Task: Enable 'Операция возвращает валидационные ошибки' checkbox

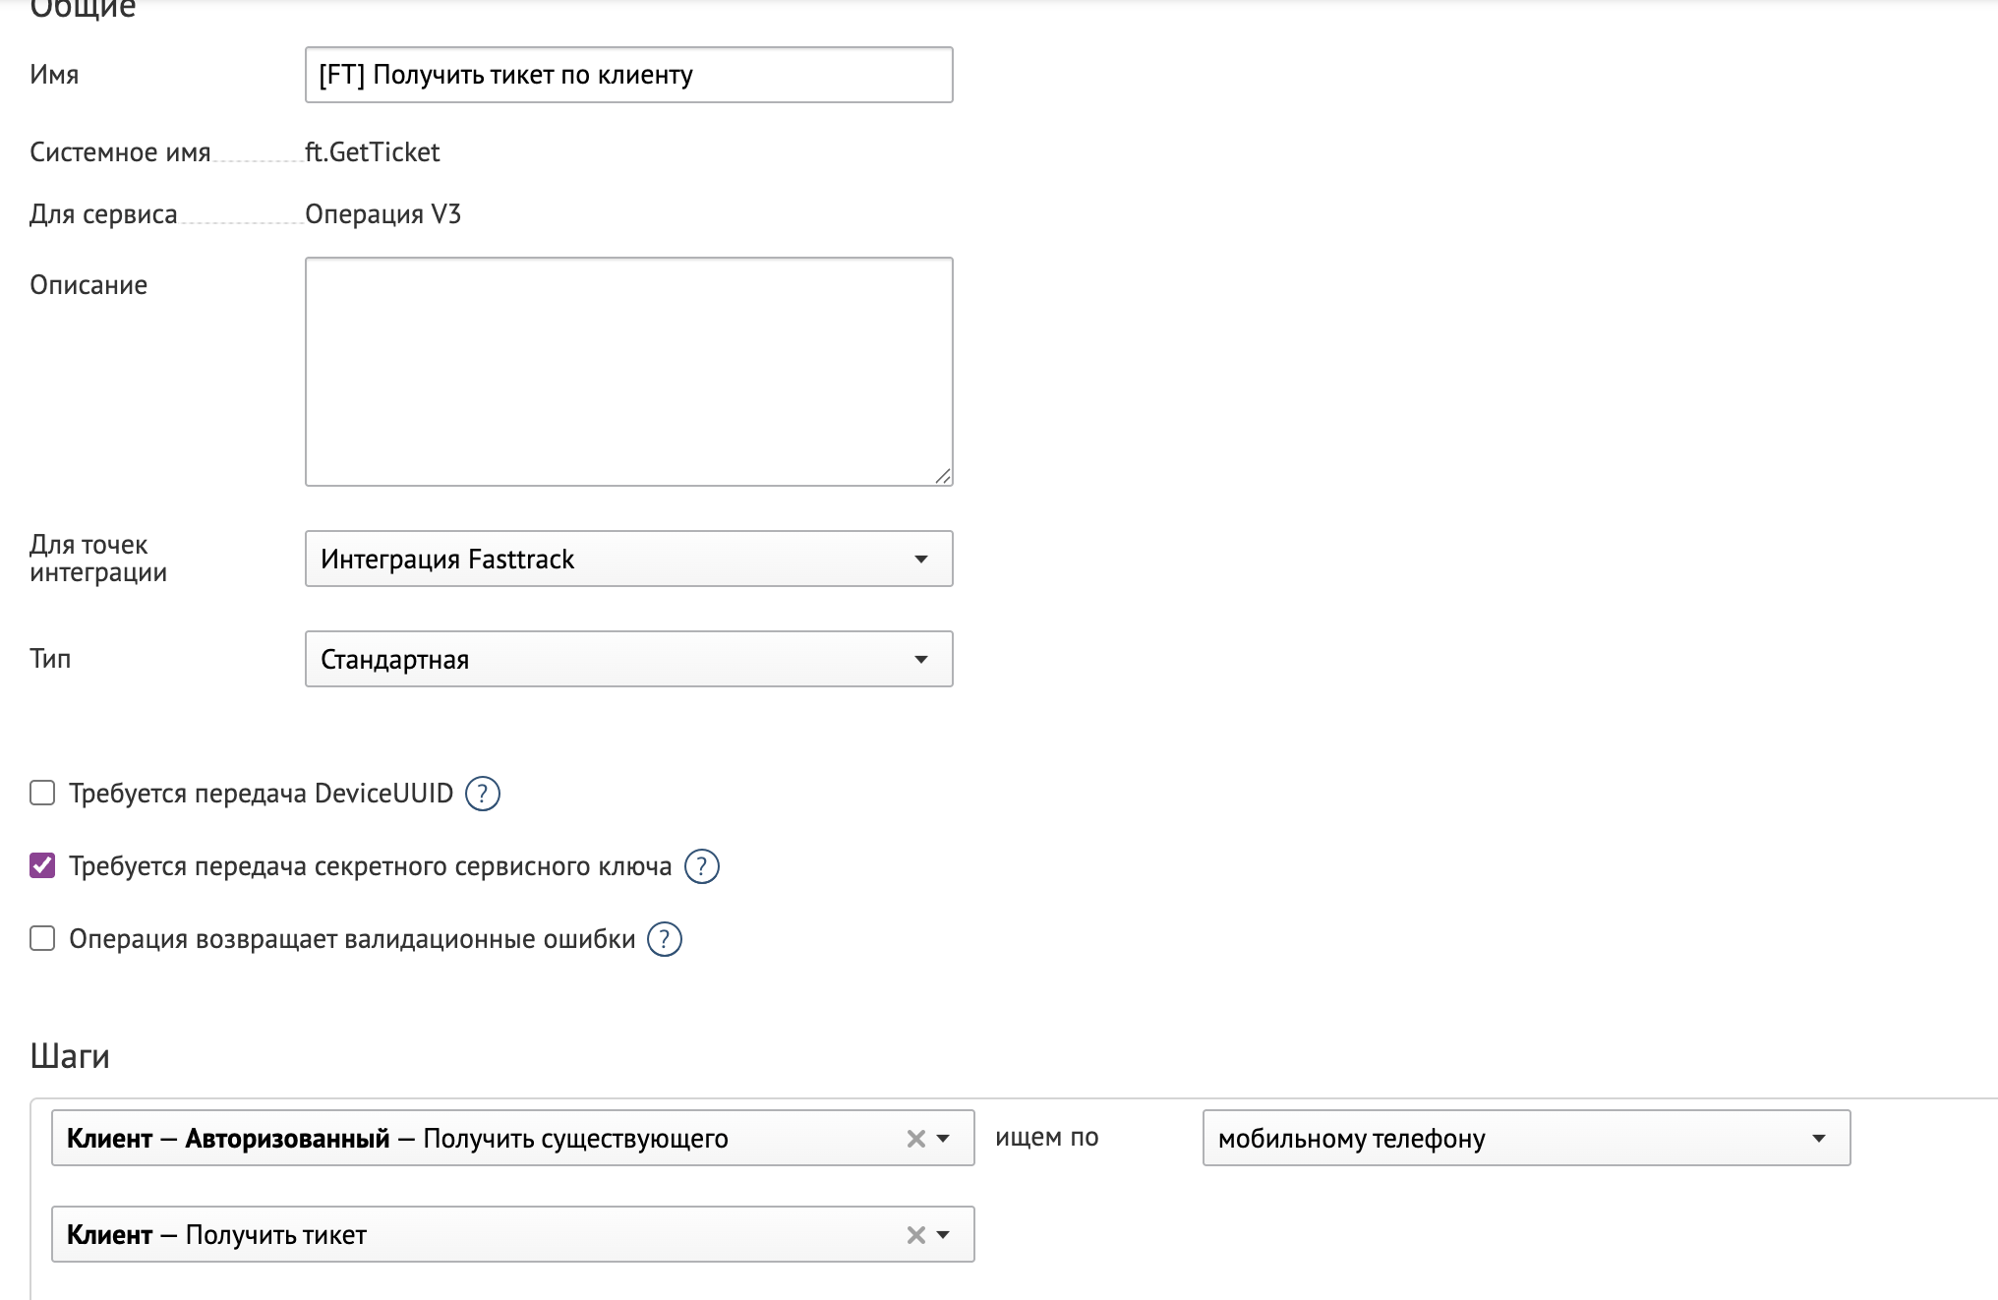Action: [42, 938]
